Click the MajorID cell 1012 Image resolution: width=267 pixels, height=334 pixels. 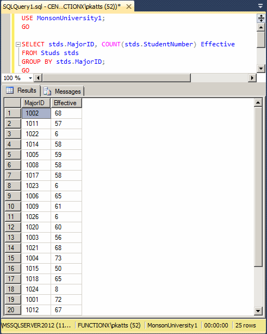tap(36, 309)
